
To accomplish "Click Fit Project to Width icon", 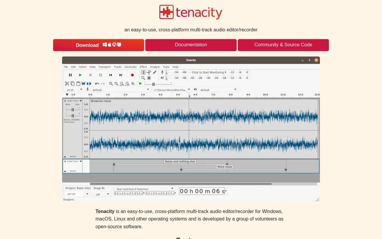I will (127, 84).
